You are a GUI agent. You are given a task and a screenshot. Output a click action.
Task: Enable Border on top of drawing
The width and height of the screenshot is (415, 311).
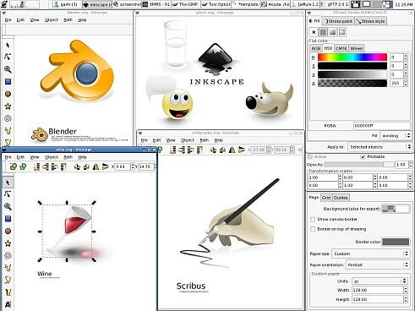pos(313,229)
